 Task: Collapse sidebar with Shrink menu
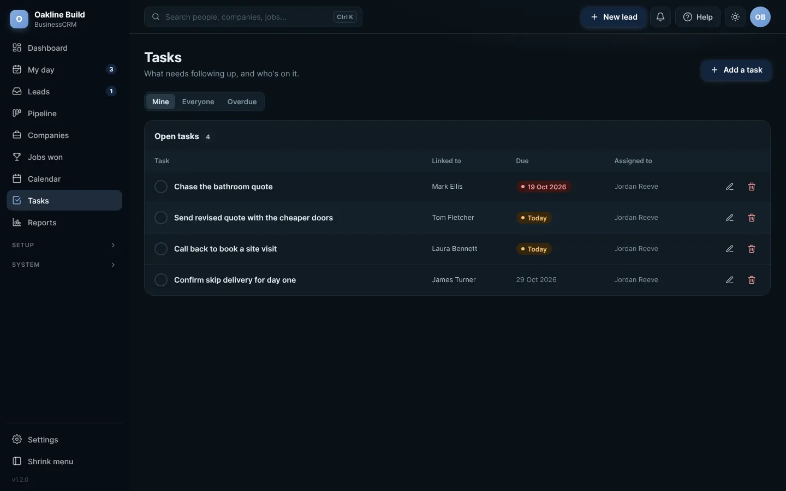[x=64, y=462]
